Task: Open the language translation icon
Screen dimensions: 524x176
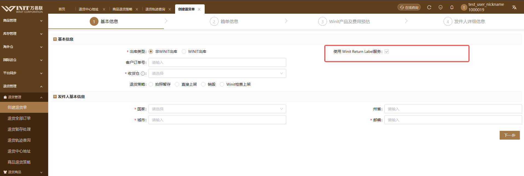Action: [514, 7]
